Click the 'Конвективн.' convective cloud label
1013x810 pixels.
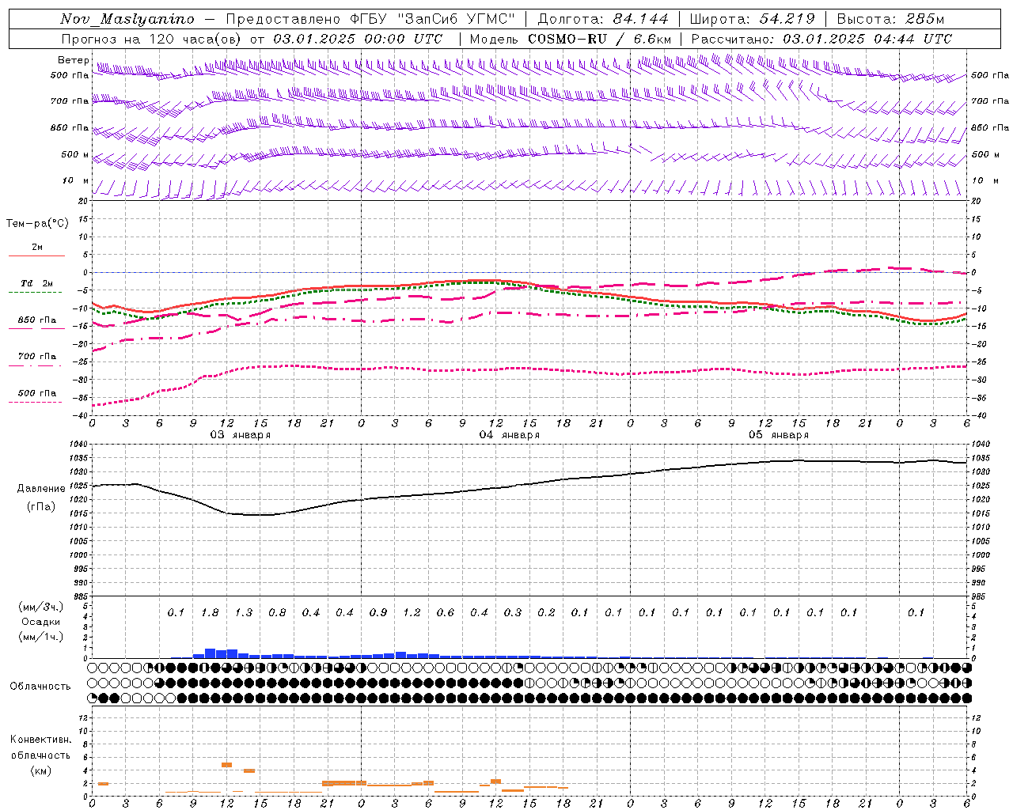[x=40, y=740]
